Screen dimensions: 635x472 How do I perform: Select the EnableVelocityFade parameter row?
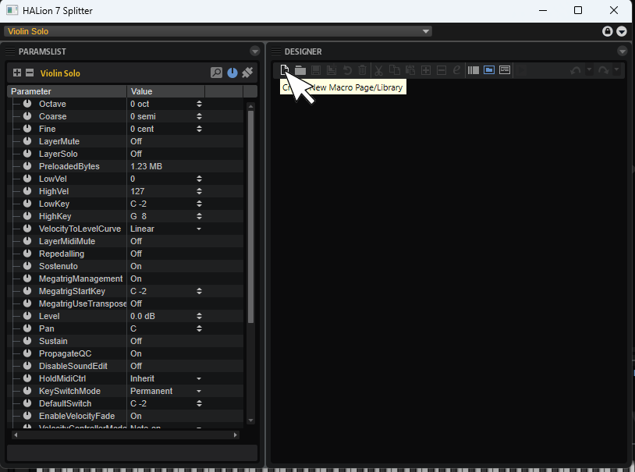(125, 416)
